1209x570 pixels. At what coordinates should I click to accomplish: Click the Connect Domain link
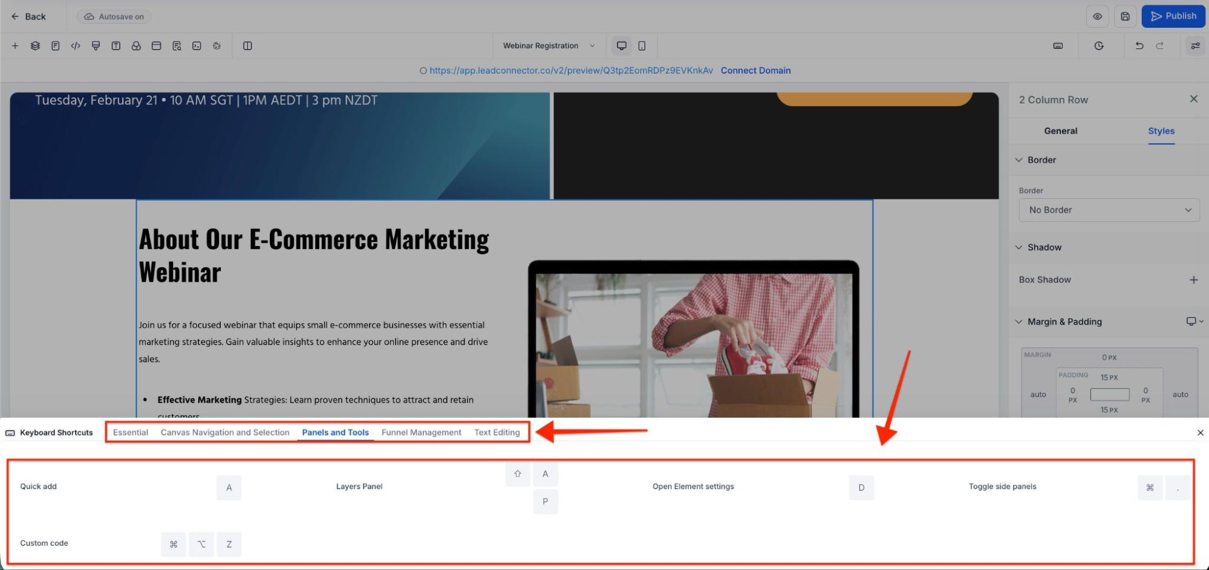click(x=755, y=70)
